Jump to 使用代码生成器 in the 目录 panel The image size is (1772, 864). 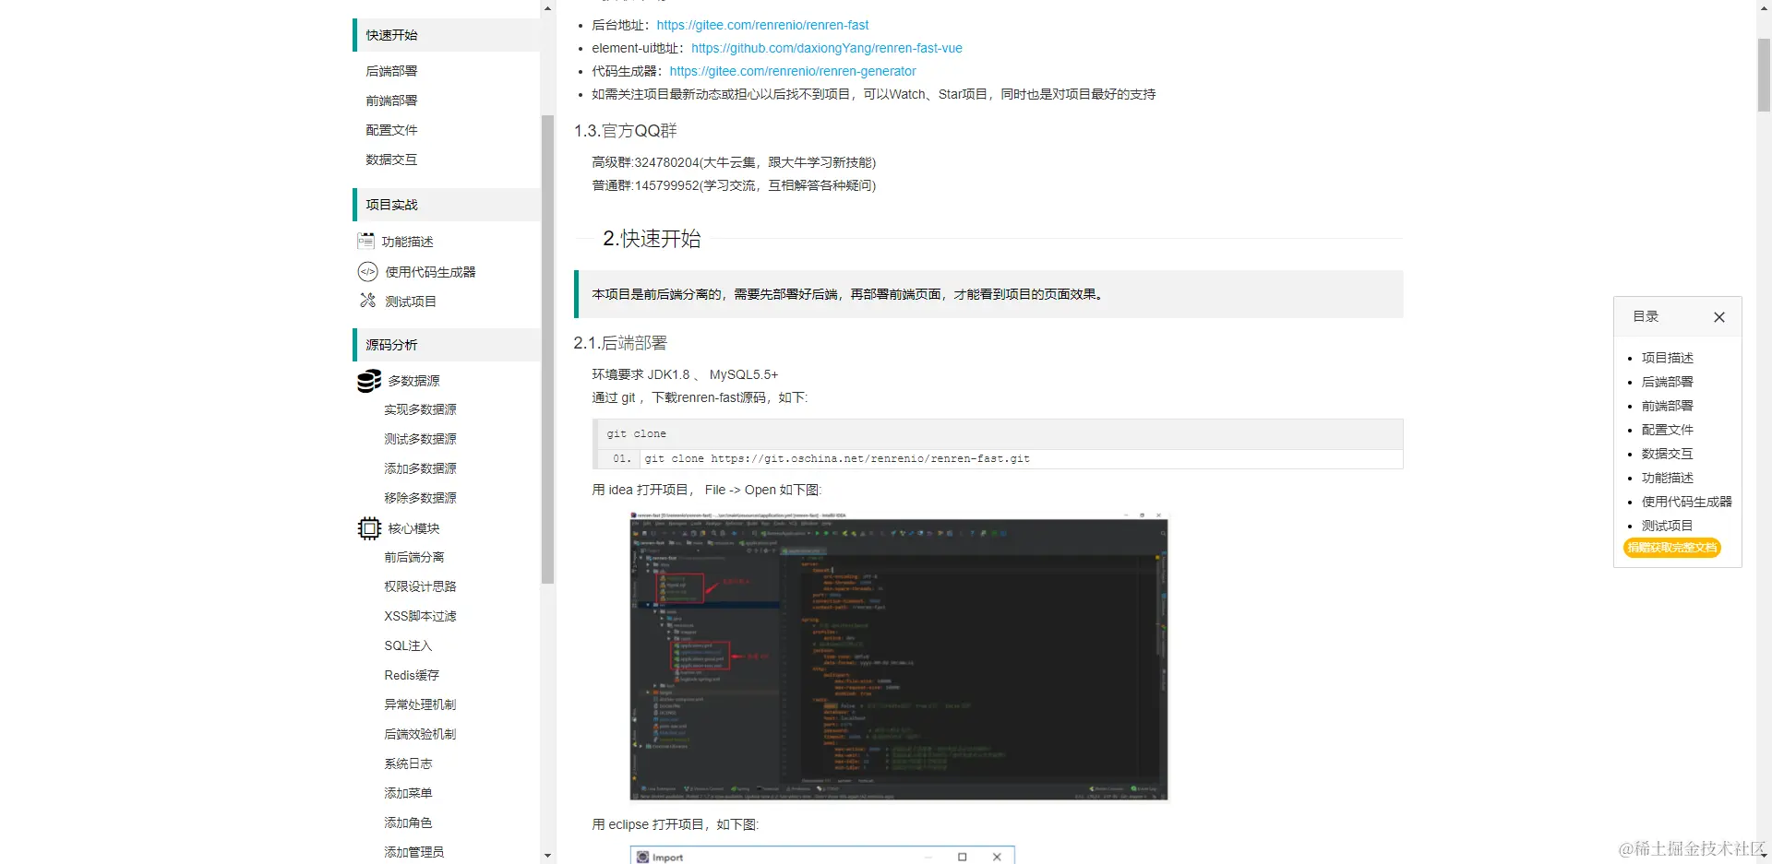(x=1686, y=502)
